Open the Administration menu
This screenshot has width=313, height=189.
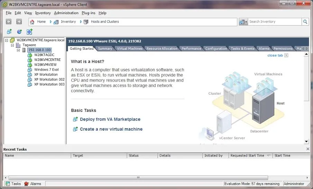(x=66, y=13)
